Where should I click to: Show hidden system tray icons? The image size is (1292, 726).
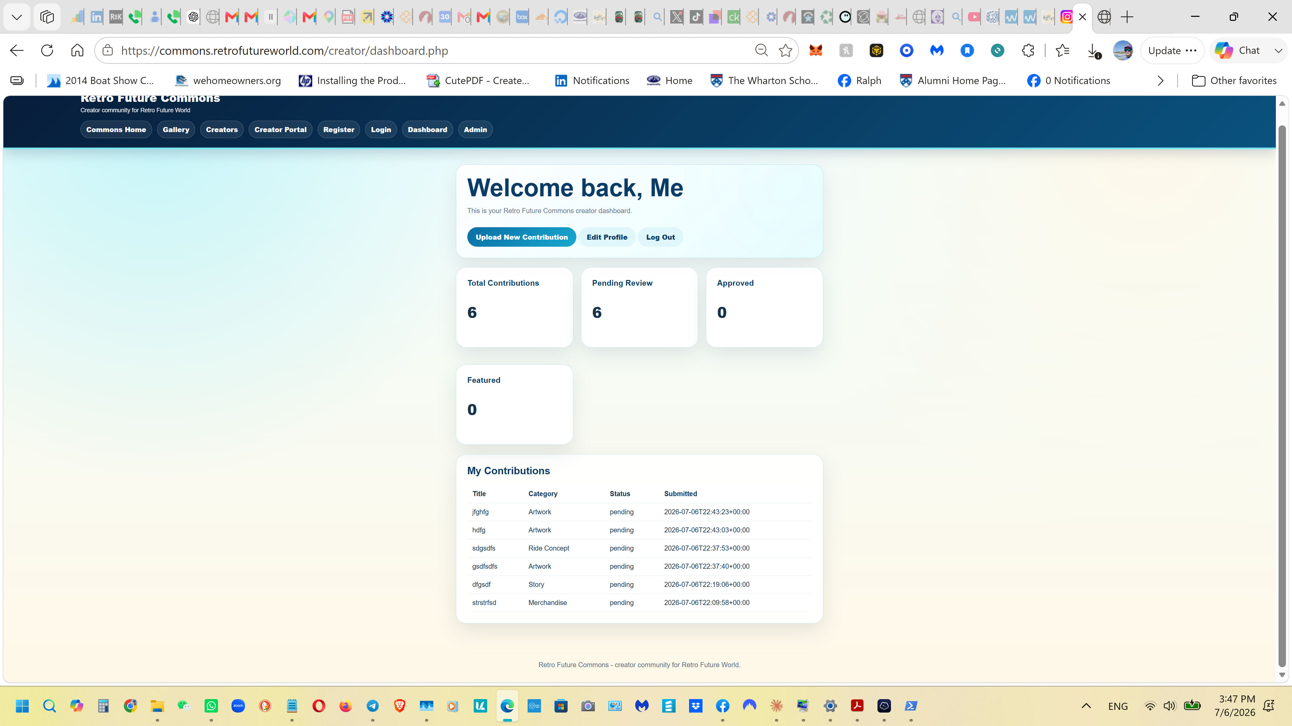coord(1086,706)
